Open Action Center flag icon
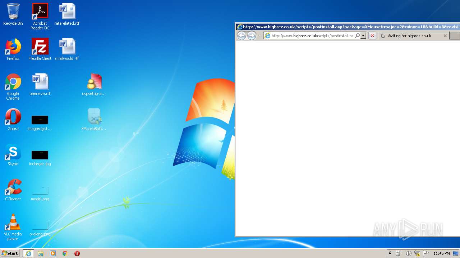 click(426, 253)
